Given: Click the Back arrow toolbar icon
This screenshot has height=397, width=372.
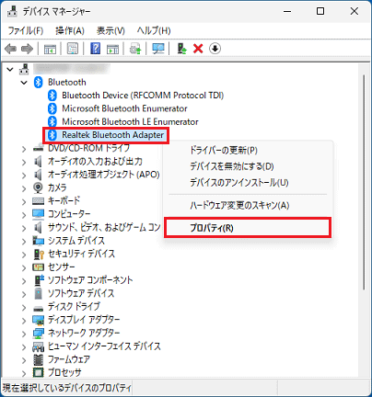Looking at the screenshot, I should (11, 49).
